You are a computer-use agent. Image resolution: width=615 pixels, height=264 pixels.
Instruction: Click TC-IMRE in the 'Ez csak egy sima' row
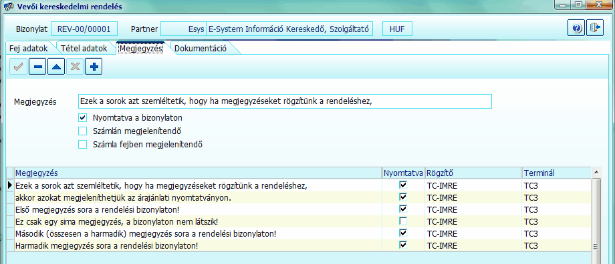442,222
